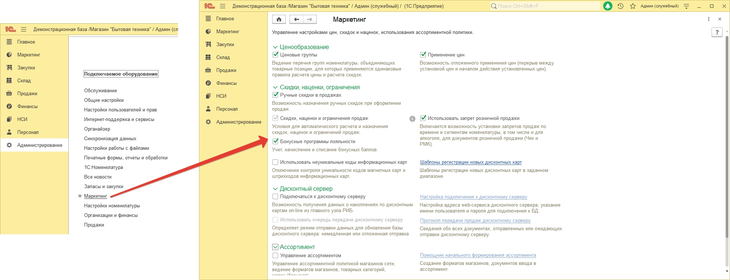Open the question mark help button

pyautogui.click(x=717, y=32)
